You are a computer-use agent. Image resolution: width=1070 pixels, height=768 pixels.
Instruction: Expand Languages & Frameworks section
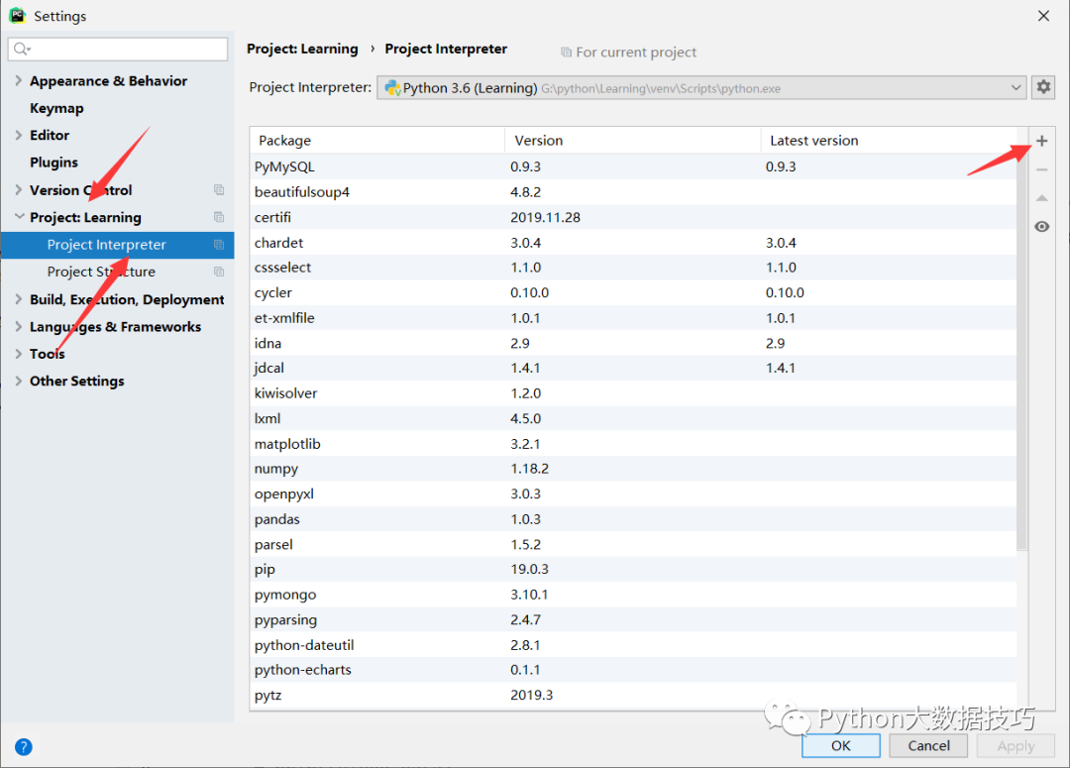click(x=19, y=326)
